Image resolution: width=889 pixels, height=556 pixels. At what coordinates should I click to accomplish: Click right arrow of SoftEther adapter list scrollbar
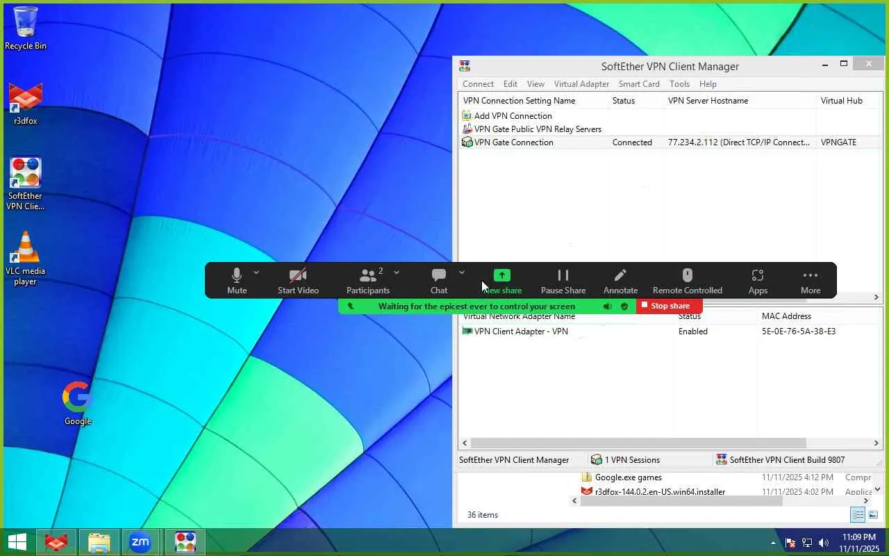876,443
